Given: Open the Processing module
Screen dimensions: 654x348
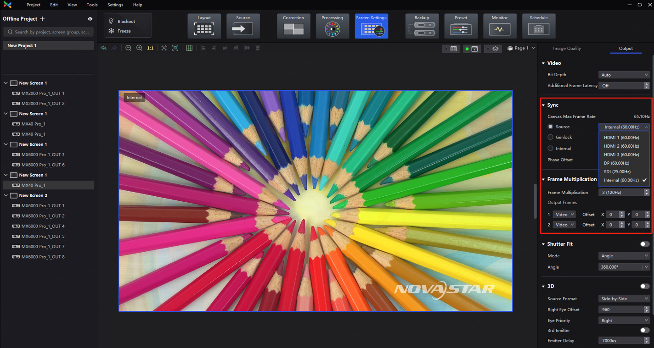Looking at the screenshot, I should point(332,26).
